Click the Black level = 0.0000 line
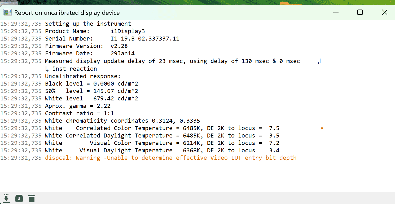395x204 pixels. tap(91, 84)
